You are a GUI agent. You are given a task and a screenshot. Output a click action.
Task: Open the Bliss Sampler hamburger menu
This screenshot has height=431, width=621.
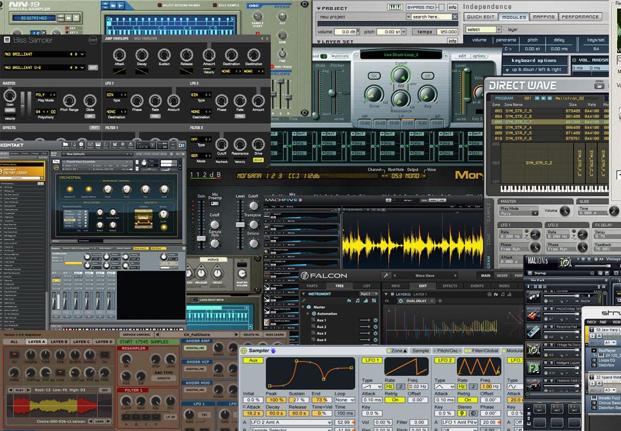coord(7,40)
